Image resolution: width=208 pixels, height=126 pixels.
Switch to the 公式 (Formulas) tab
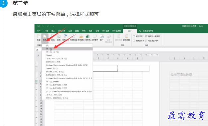pyautogui.click(x=70, y=31)
